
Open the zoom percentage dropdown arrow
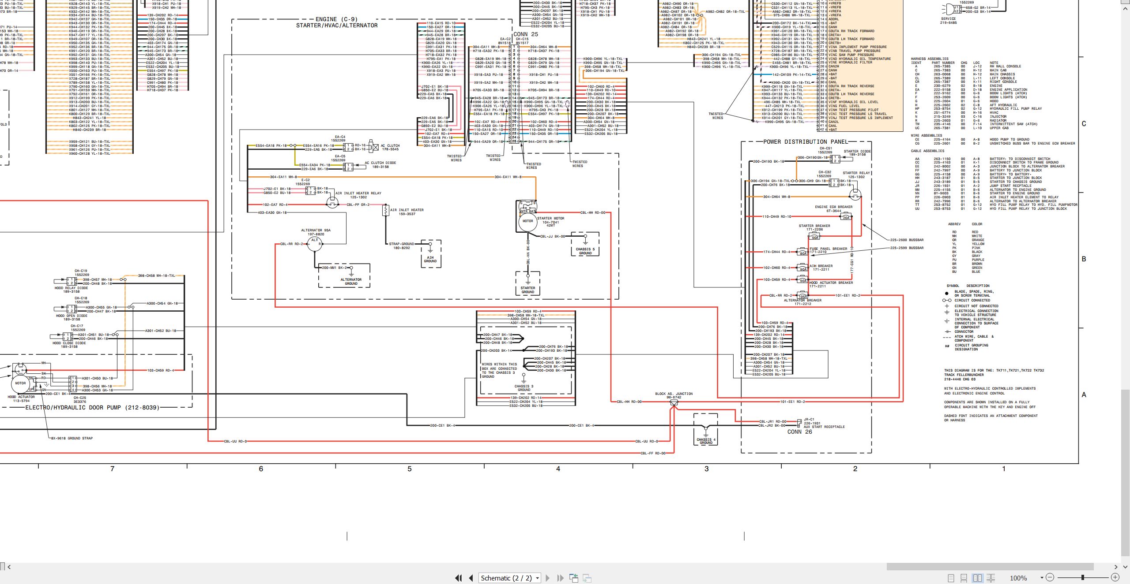pyautogui.click(x=1042, y=578)
